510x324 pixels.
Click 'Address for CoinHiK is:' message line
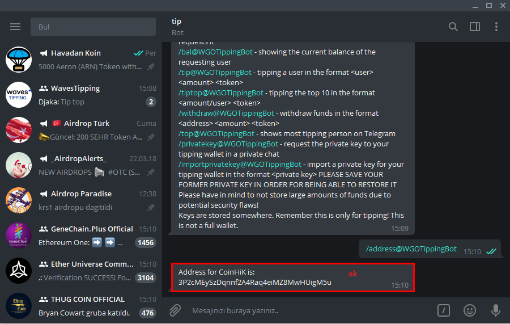216,272
